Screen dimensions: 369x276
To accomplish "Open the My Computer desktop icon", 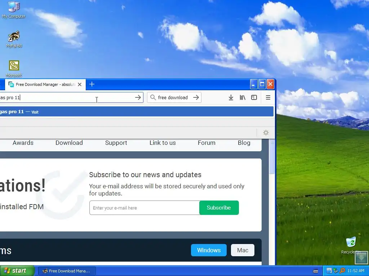I will click(14, 9).
